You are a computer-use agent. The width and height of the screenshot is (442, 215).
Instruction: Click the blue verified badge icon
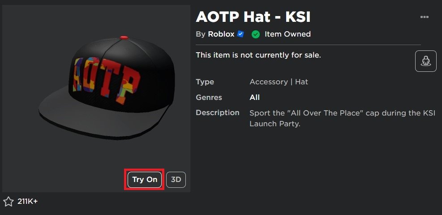[x=240, y=34]
